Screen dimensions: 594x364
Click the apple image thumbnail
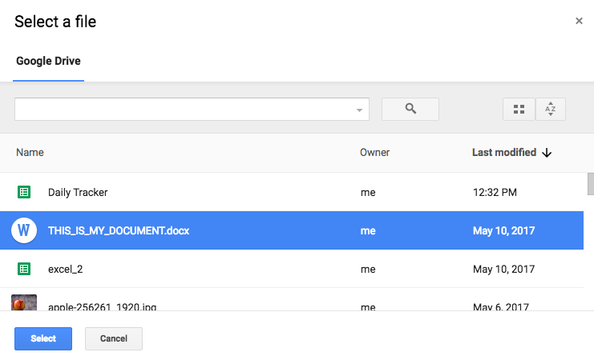tap(24, 303)
